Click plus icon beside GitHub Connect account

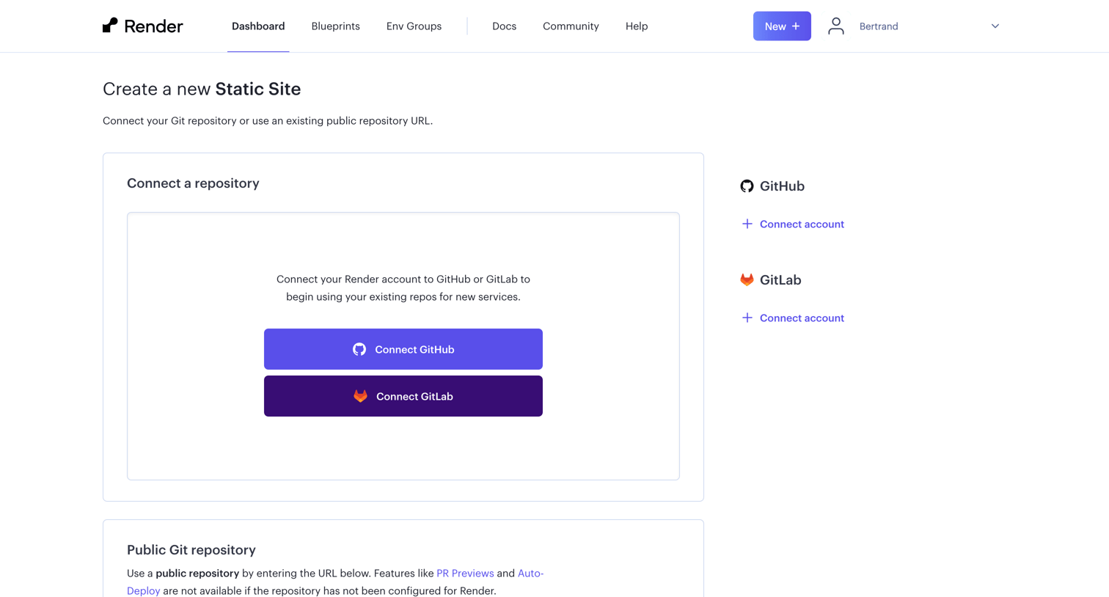coord(747,224)
